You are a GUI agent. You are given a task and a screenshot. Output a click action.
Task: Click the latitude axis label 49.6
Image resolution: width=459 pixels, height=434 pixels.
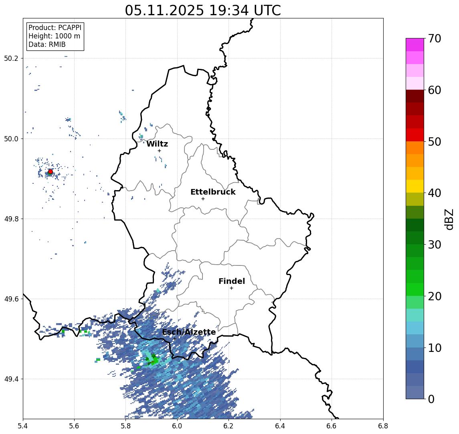pyautogui.click(x=11, y=299)
